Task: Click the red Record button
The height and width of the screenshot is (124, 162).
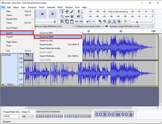Action: 53,14
